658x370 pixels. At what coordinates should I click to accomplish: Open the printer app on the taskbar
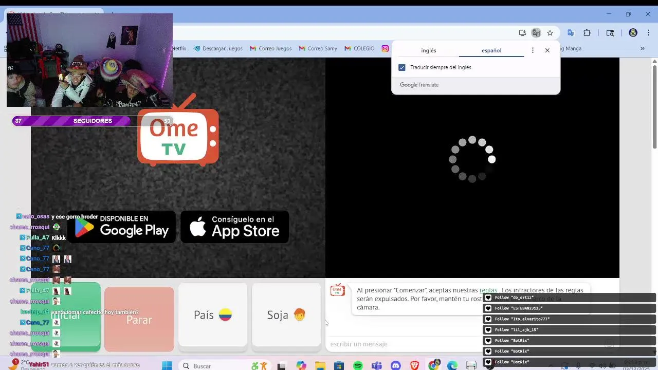pyautogui.click(x=471, y=366)
